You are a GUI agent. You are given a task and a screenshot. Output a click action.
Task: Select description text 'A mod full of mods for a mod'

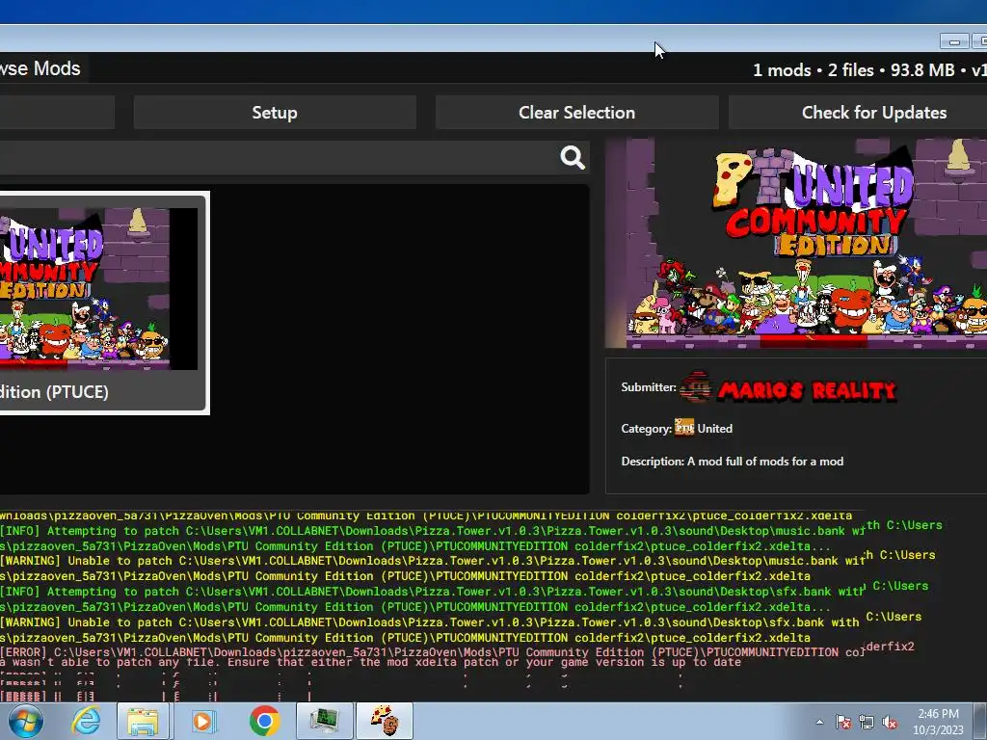pyautogui.click(x=764, y=462)
